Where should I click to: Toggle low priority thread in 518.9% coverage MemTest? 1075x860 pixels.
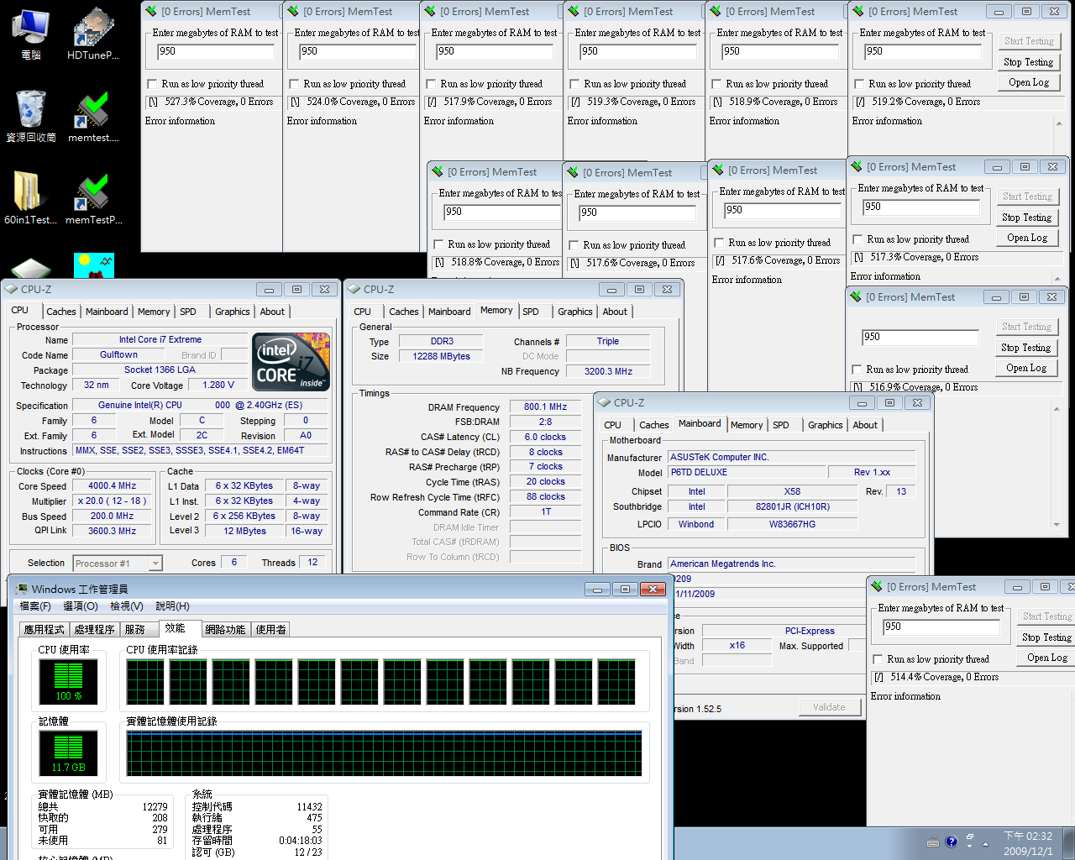click(x=716, y=84)
